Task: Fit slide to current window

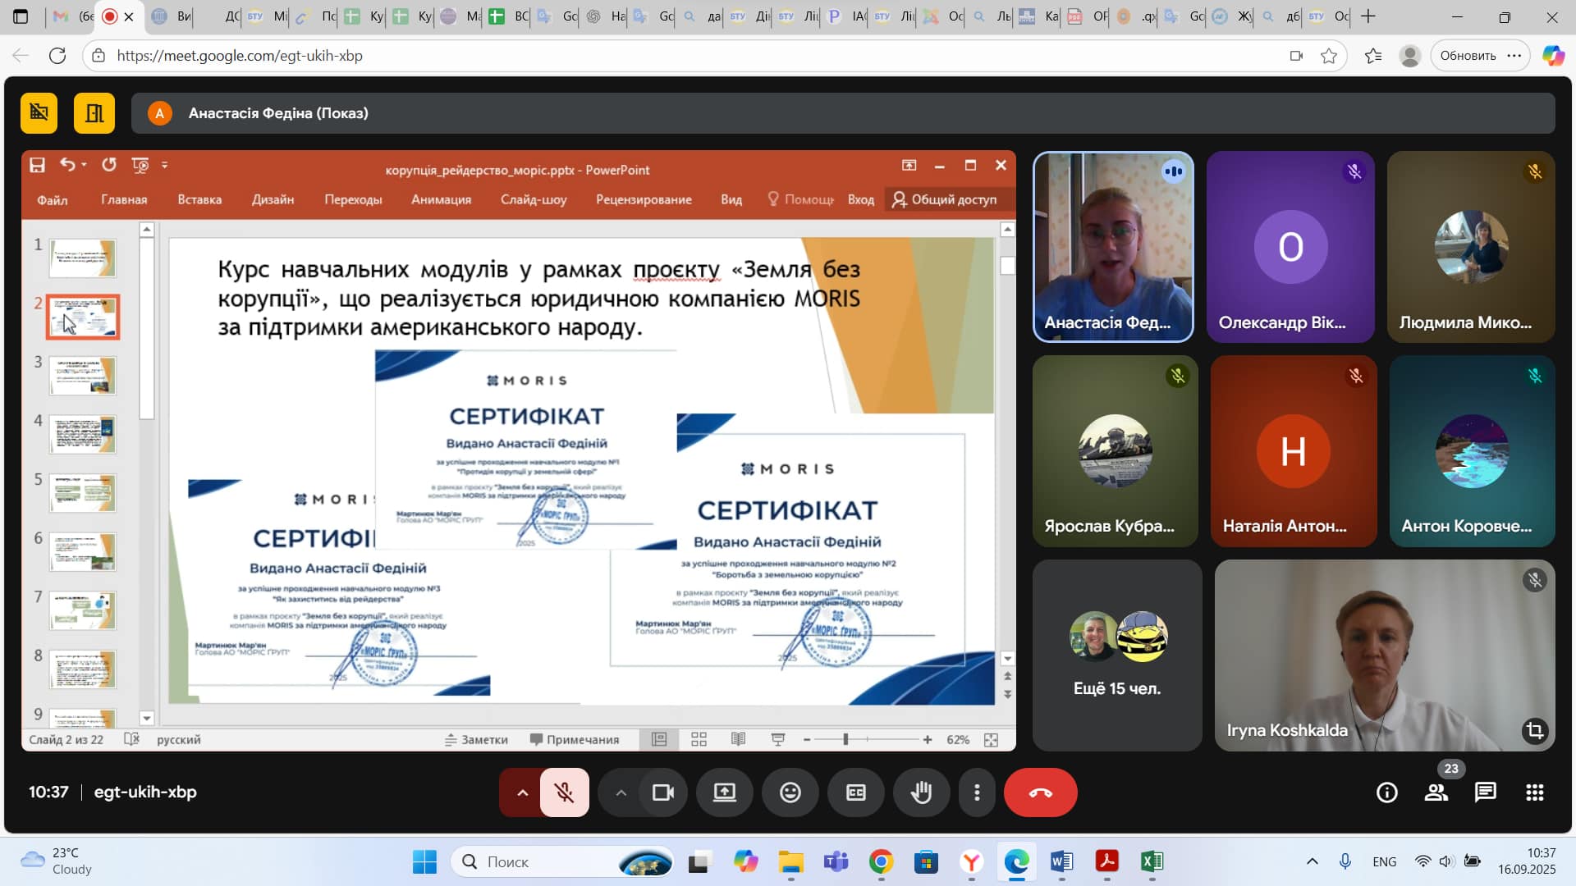Action: 992,739
